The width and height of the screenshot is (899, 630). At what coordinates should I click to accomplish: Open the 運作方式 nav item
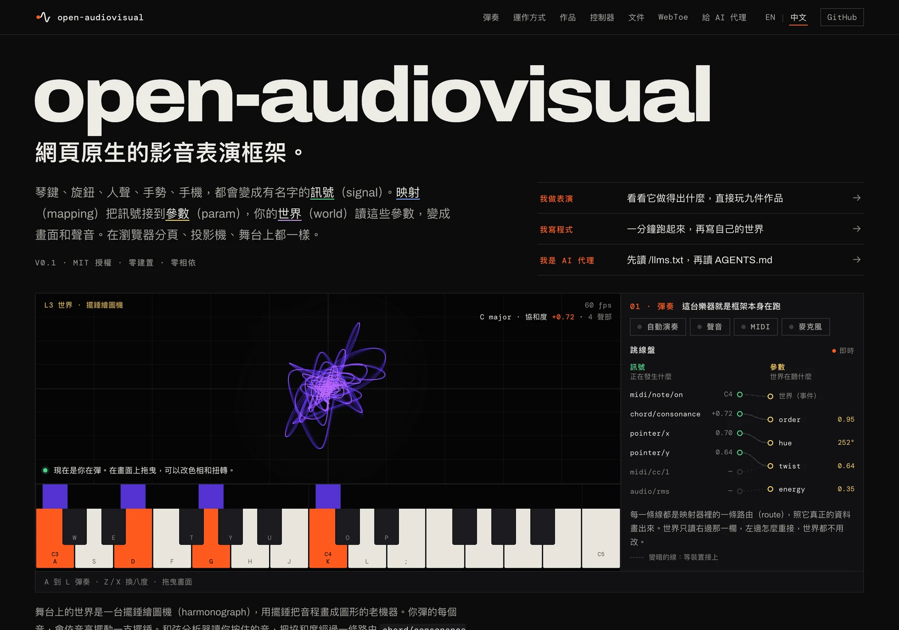click(x=529, y=17)
